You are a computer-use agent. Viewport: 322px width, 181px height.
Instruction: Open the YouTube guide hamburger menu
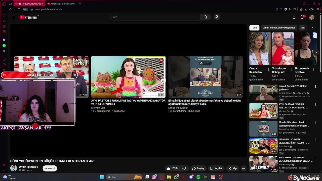click(14, 17)
